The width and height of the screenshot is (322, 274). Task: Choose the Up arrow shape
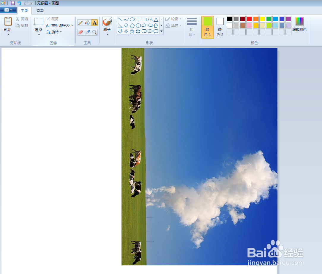156,26
